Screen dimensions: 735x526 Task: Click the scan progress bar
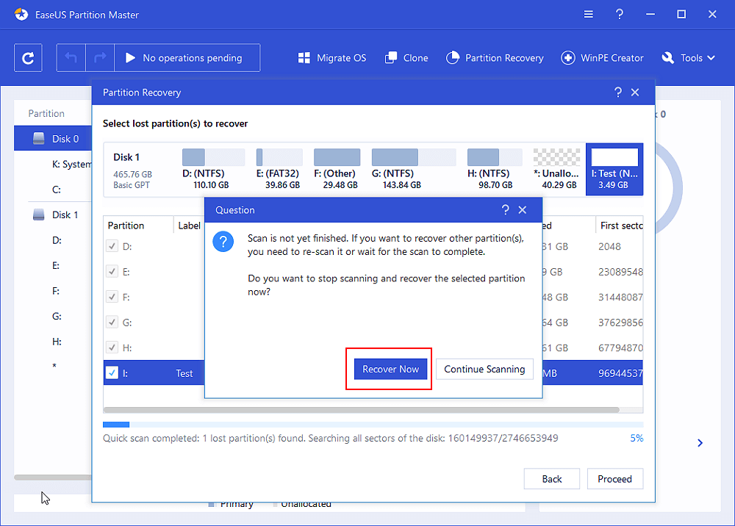click(373, 425)
